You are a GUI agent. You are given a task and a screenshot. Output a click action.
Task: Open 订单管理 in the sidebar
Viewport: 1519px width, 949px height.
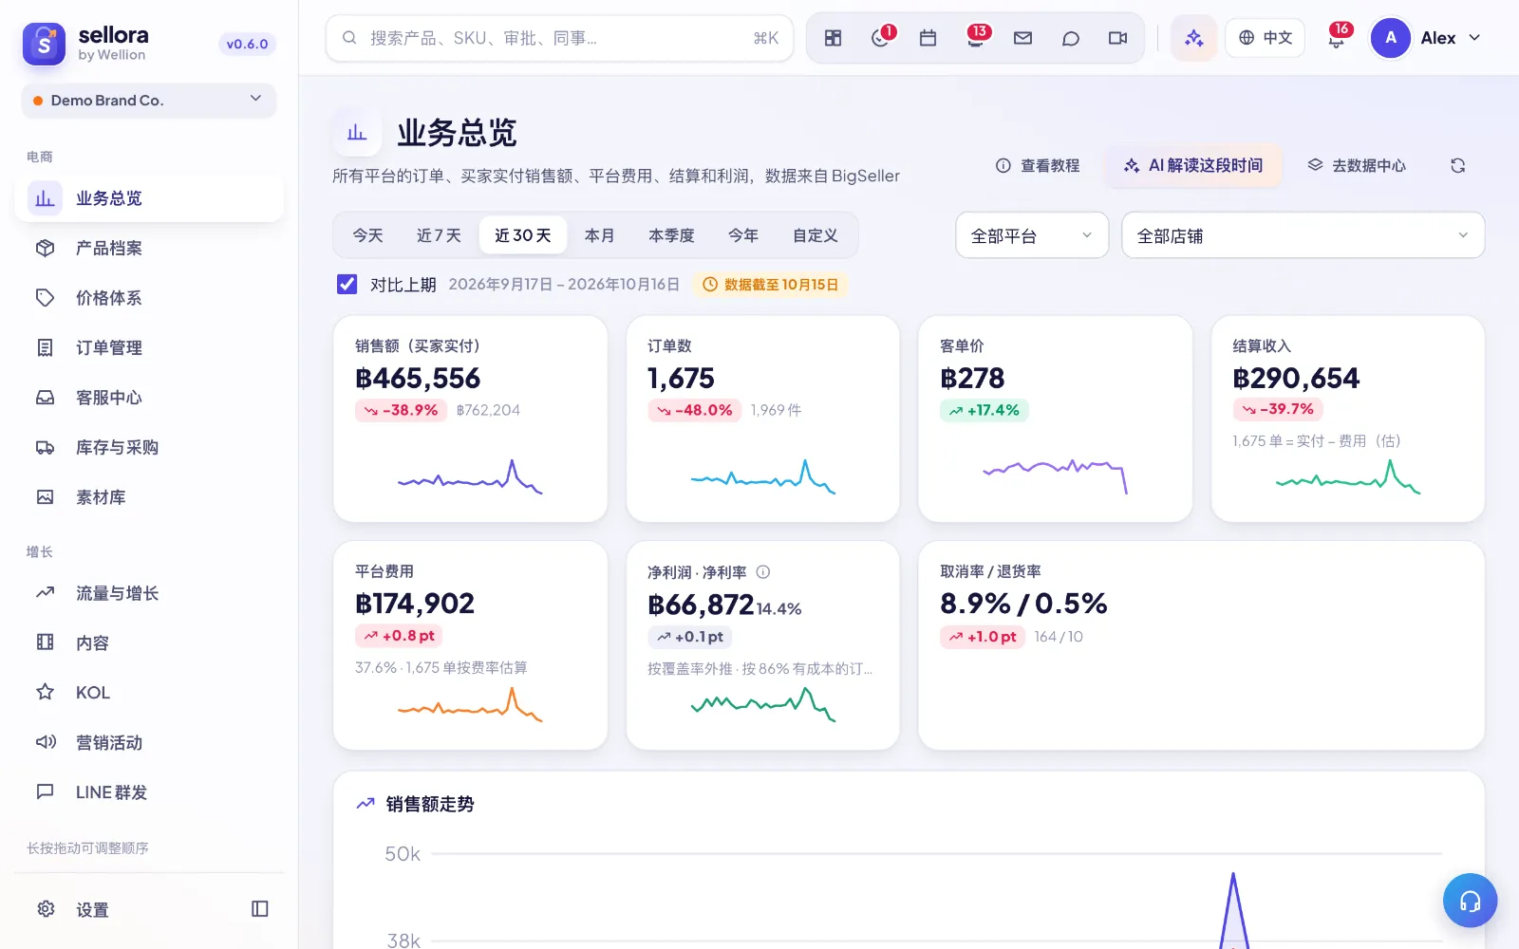pos(149,348)
